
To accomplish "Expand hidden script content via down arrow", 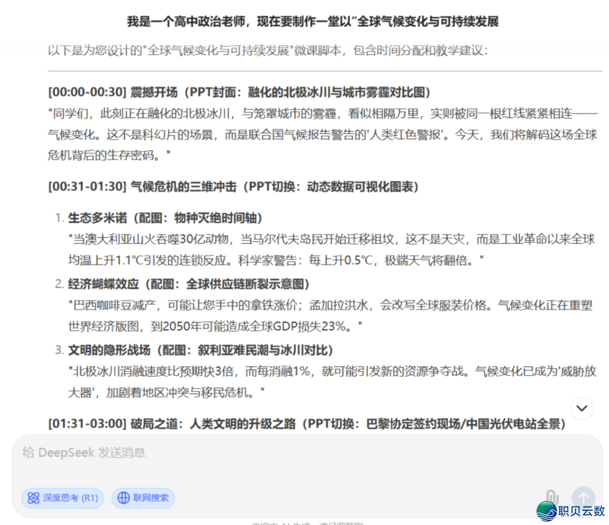I will [582, 408].
